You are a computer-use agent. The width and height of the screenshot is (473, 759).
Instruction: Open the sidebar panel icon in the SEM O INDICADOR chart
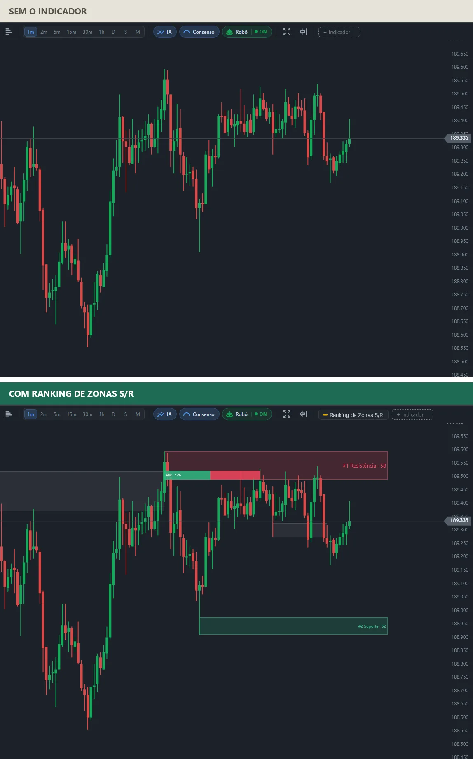8,32
